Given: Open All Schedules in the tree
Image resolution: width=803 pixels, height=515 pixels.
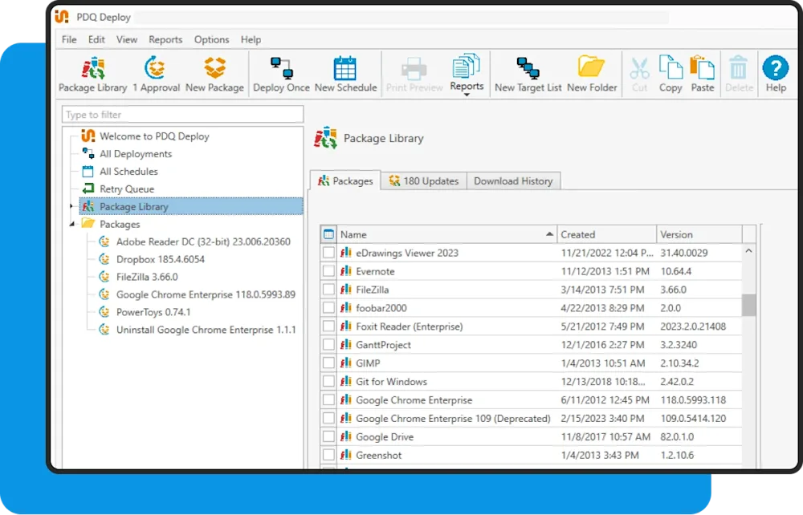Looking at the screenshot, I should 128,172.
